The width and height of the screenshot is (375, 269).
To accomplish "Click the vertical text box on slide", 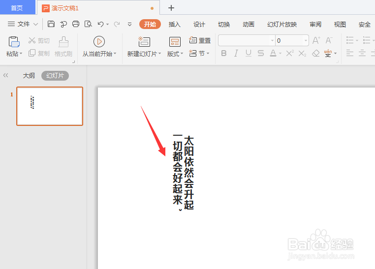I will [x=183, y=173].
